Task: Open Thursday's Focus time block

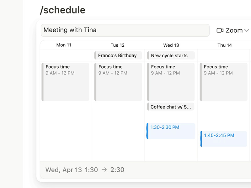Action: tap(224, 82)
